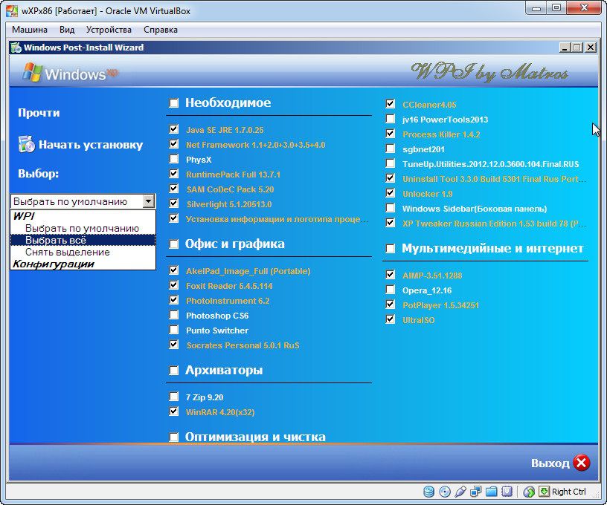Image resolution: width=607 pixels, height=505 pixels.
Task: Click the Uninstall Tool 3.3.0 label
Action: pos(495,179)
